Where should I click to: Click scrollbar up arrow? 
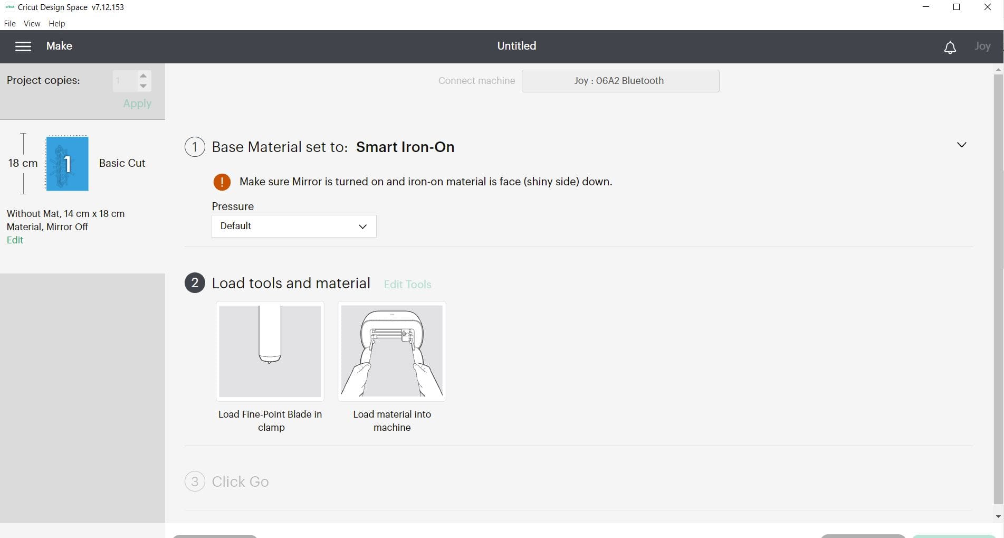tap(998, 69)
